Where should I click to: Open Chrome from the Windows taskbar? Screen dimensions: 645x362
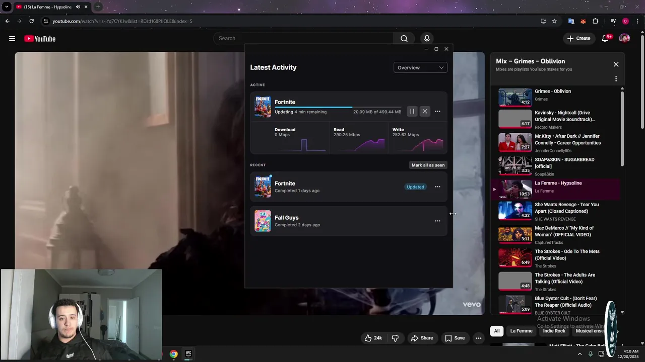173,354
